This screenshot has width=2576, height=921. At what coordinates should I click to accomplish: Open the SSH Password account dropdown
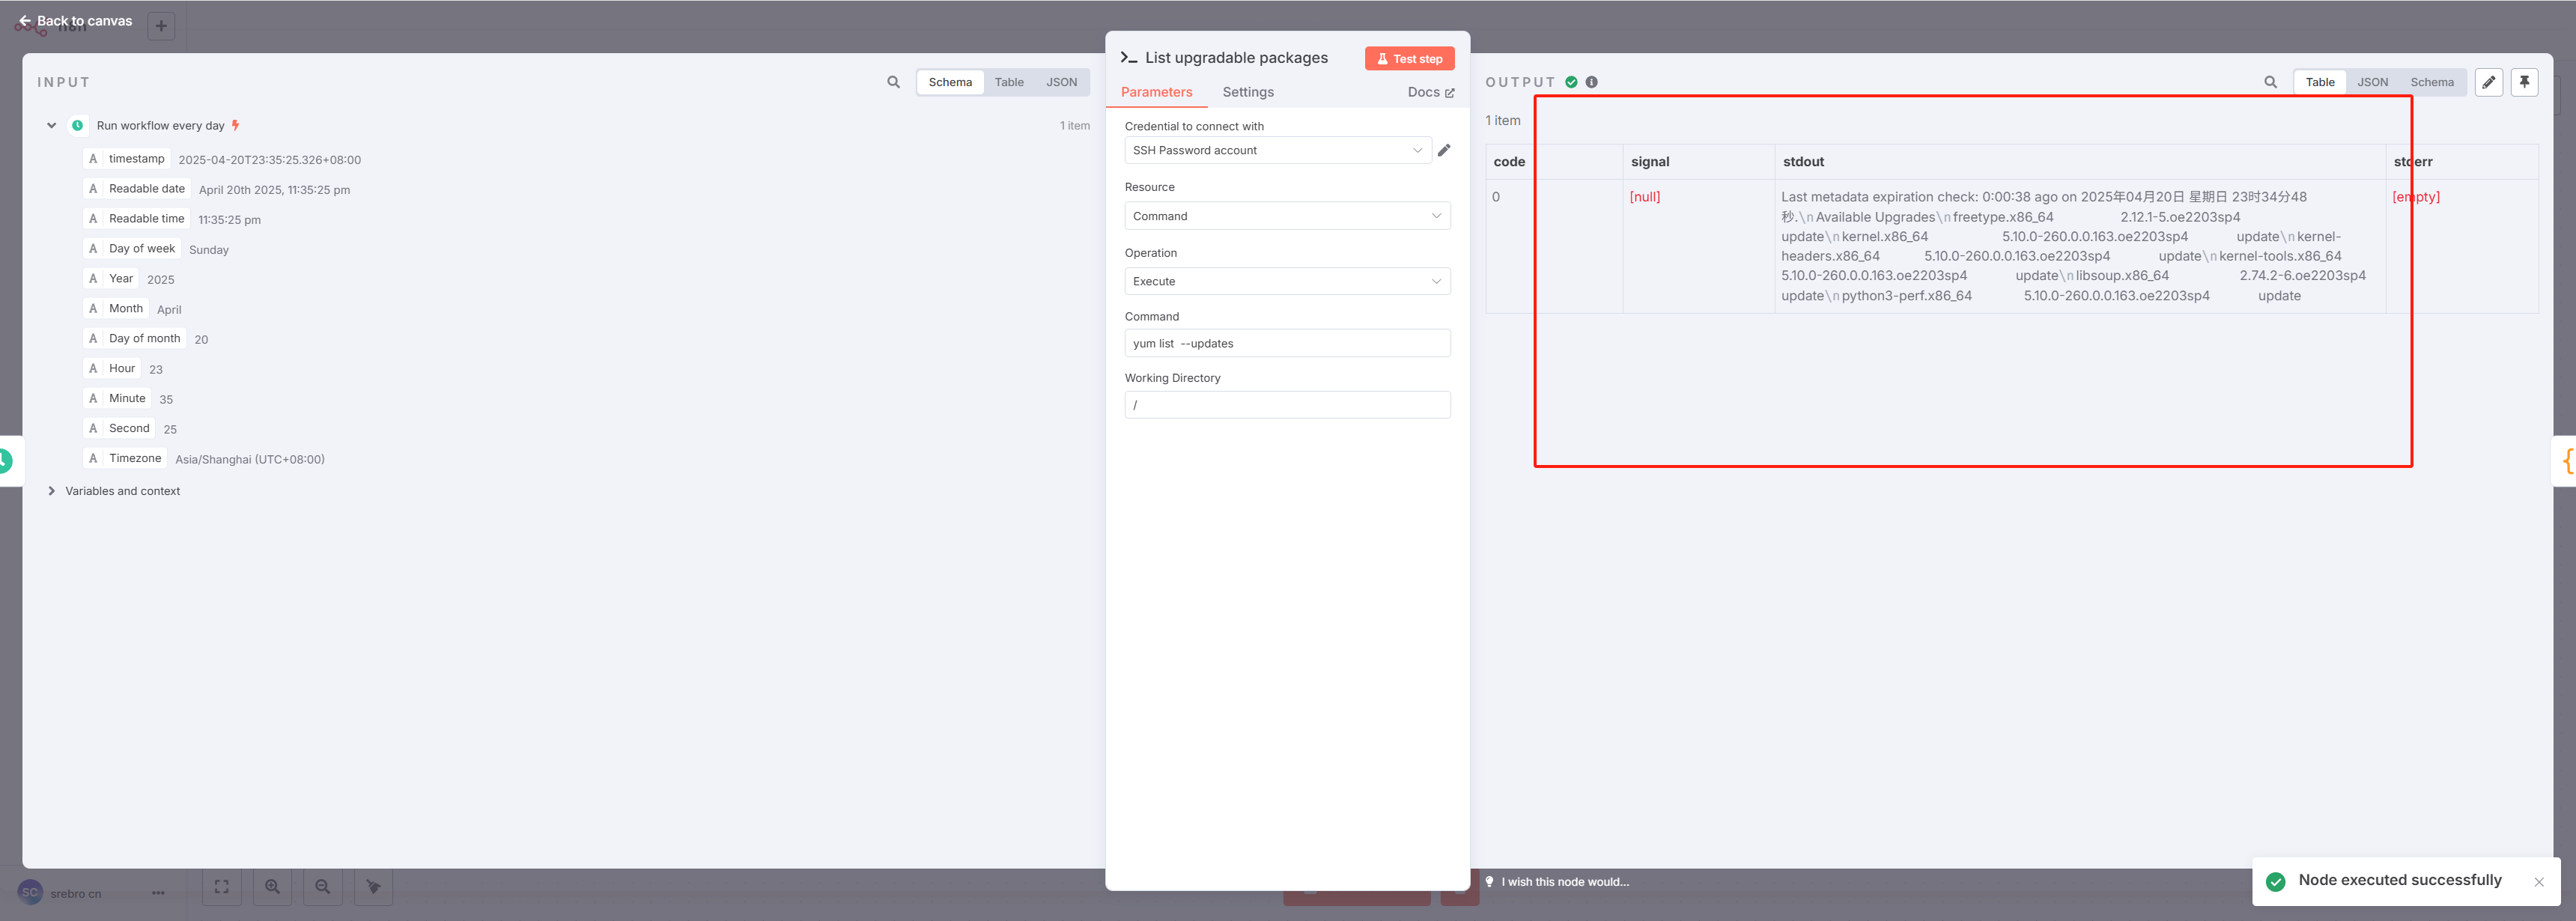1277,150
